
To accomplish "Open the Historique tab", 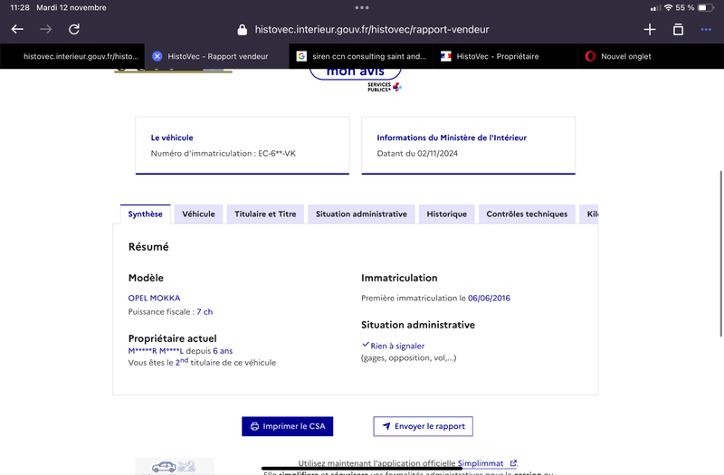I will tap(446, 214).
